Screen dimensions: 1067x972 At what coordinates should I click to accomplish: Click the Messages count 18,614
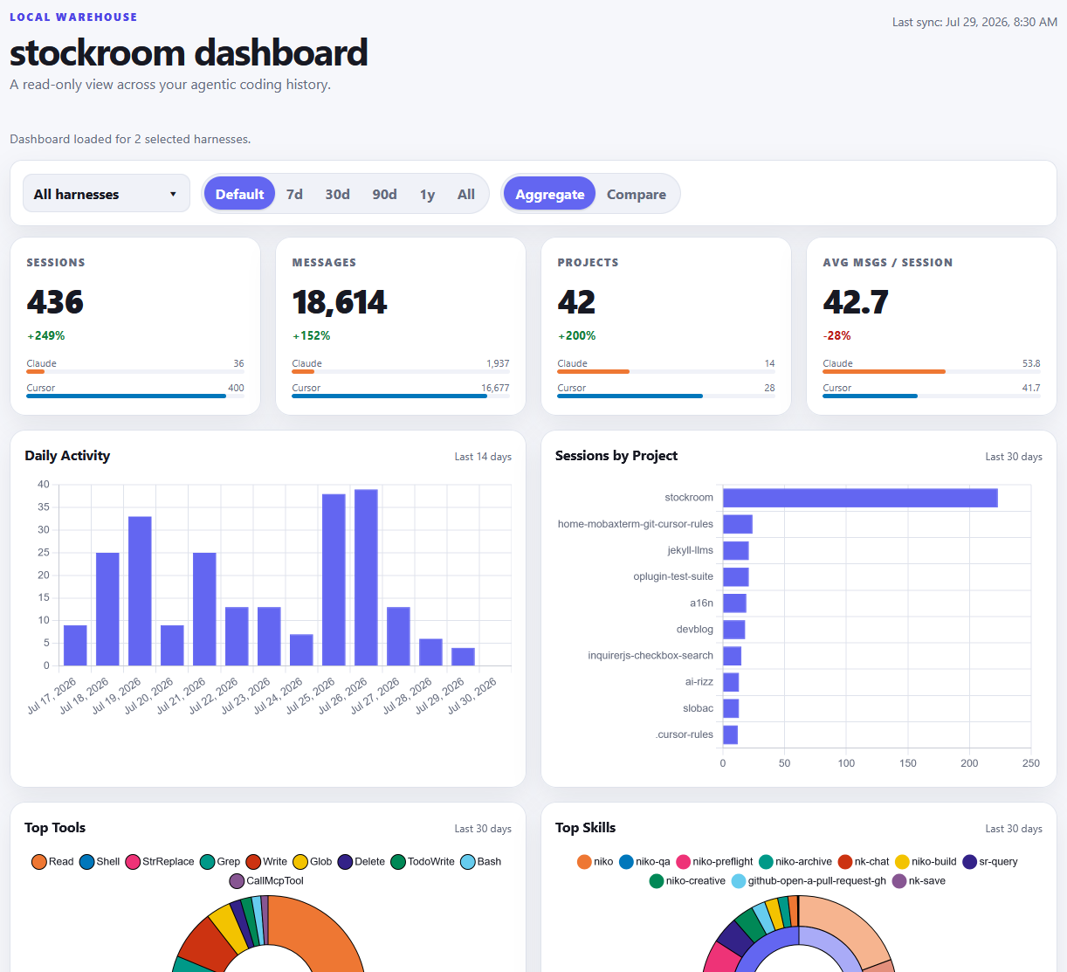click(340, 302)
